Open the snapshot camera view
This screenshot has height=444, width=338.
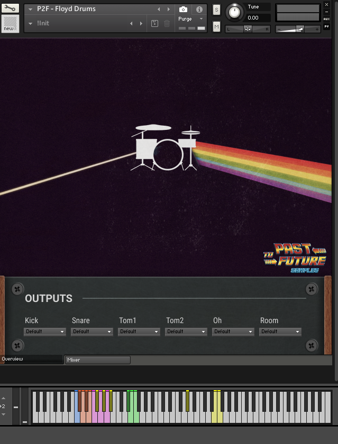pos(183,10)
